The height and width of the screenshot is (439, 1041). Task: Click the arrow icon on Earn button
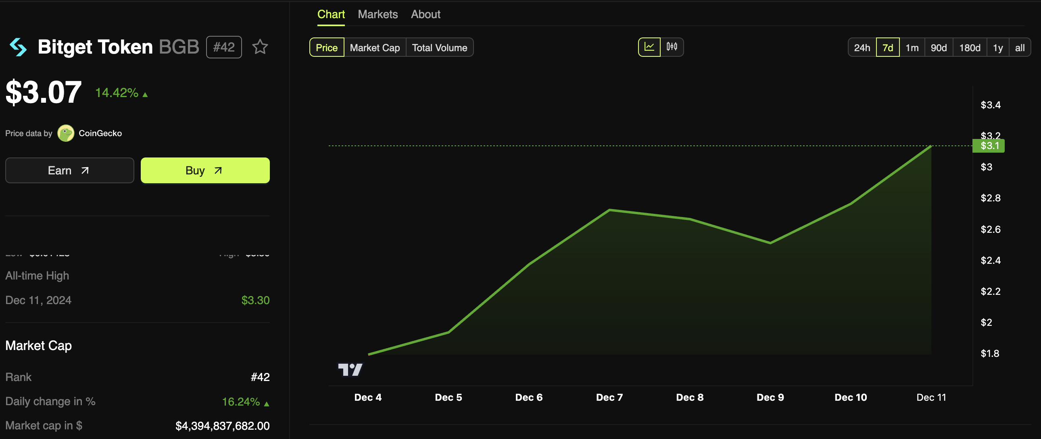(85, 171)
